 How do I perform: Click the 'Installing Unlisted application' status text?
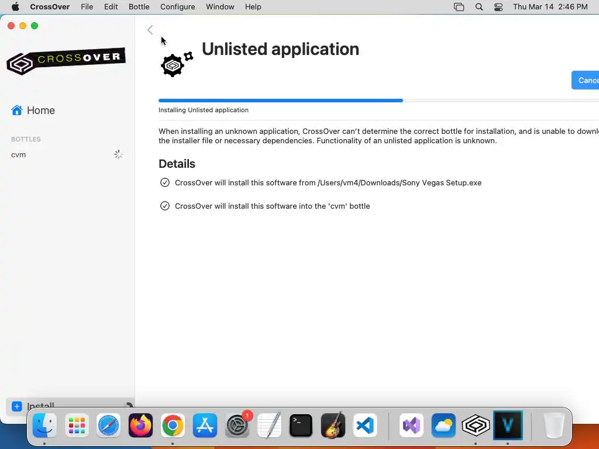click(x=203, y=110)
